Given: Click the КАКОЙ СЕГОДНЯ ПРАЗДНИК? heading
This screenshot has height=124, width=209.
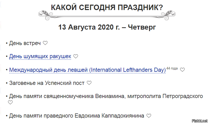Looking at the screenshot, I should [107, 7].
